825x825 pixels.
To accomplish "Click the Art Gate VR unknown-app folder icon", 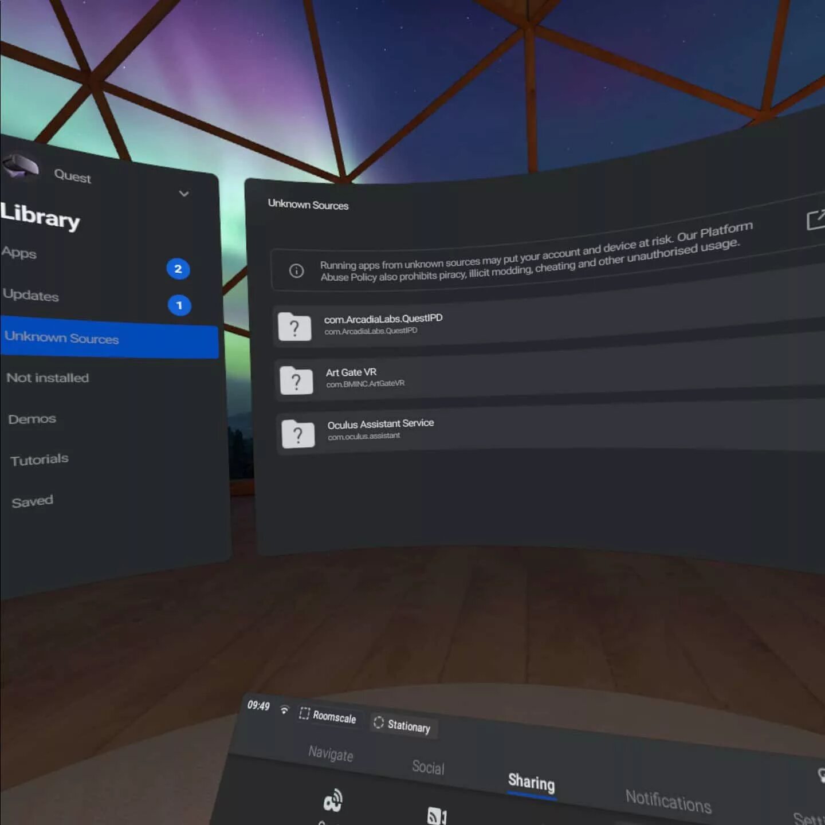I will click(x=296, y=380).
